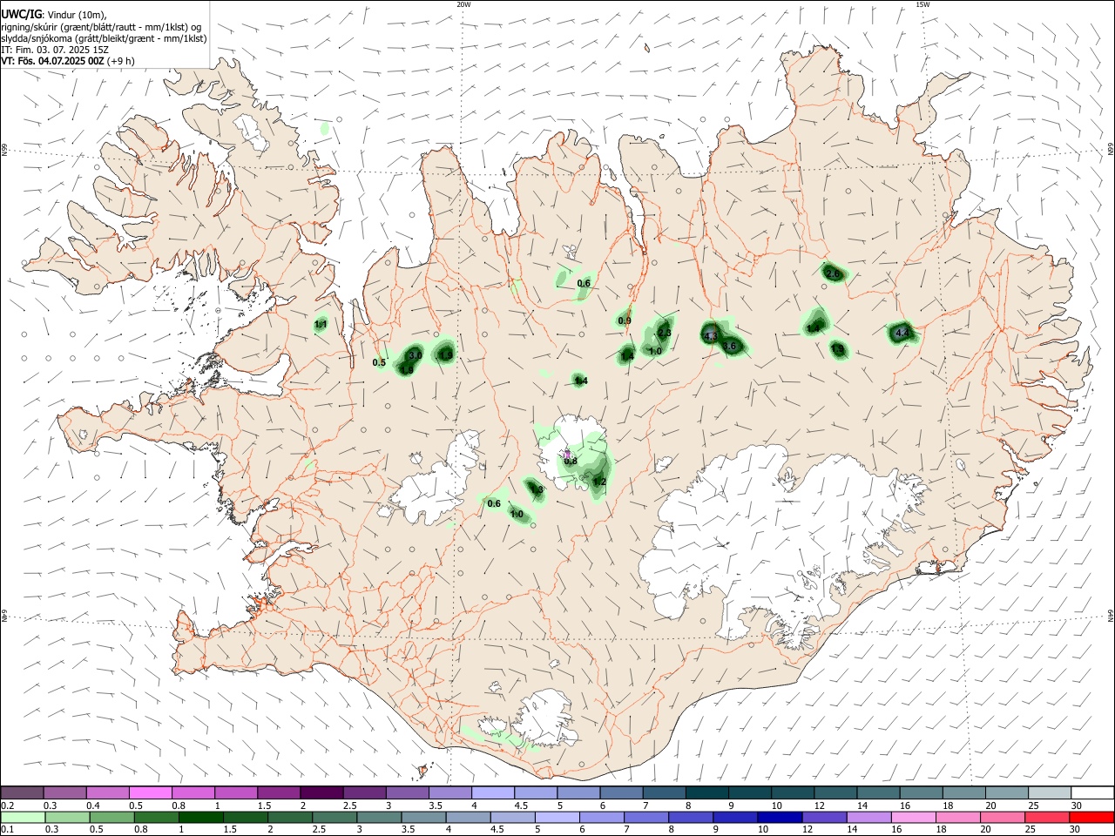1115x836 pixels.
Task: Select the darkest purple swatch in the upper legend
Action: [x=321, y=792]
